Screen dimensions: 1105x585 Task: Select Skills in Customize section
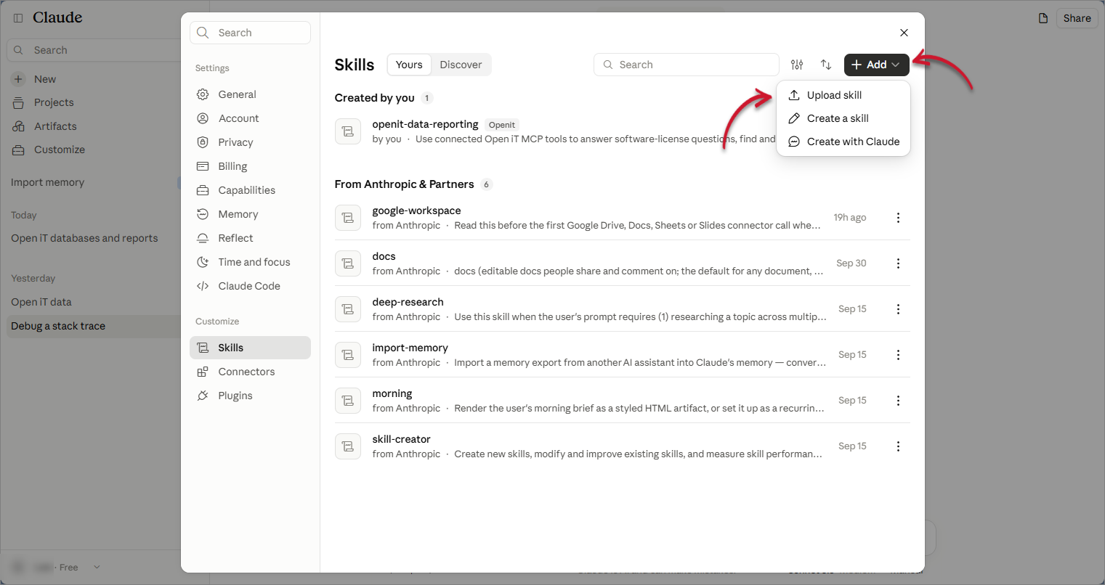click(250, 348)
